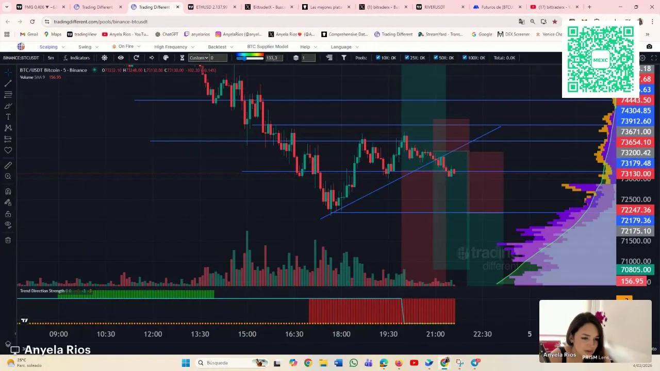Viewport: 660px width, 371px height.
Task: Click the browser address bar URL
Action: (x=101, y=22)
